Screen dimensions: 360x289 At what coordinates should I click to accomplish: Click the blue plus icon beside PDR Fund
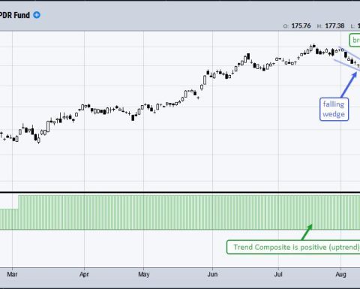37,15
